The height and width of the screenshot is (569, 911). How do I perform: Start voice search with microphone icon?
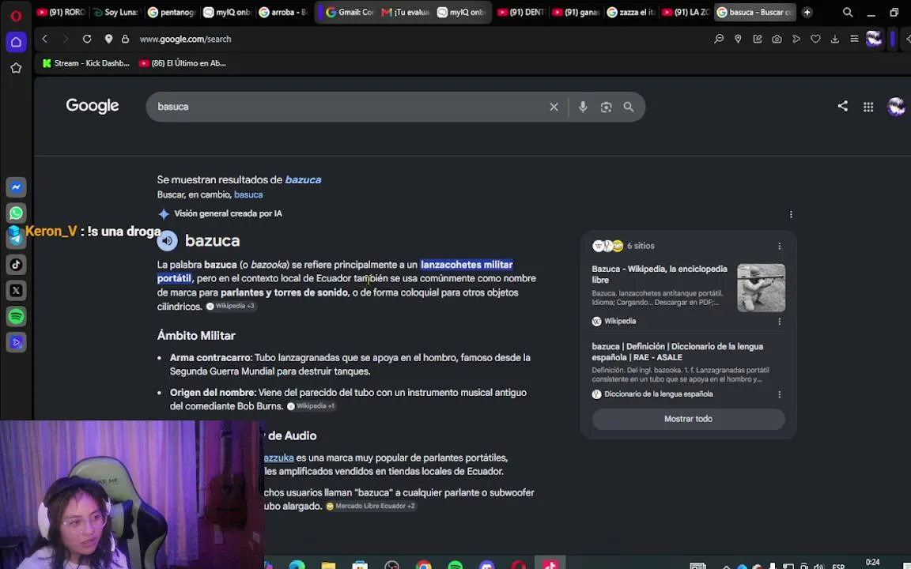point(583,107)
